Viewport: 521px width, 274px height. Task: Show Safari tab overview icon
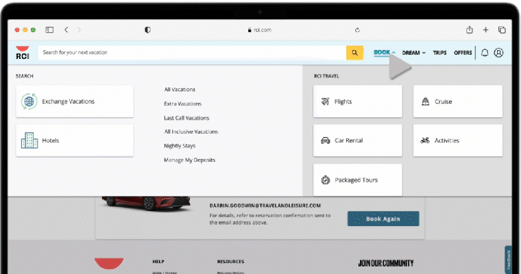click(x=502, y=30)
